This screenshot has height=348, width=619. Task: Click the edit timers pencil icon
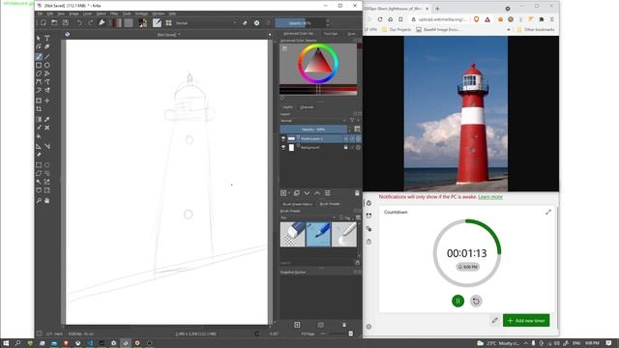494,320
